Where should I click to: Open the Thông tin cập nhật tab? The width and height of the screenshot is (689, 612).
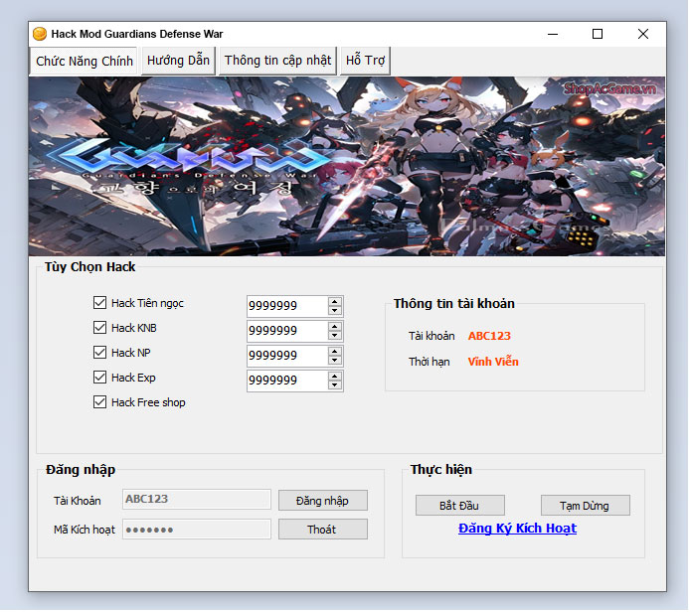(x=277, y=61)
